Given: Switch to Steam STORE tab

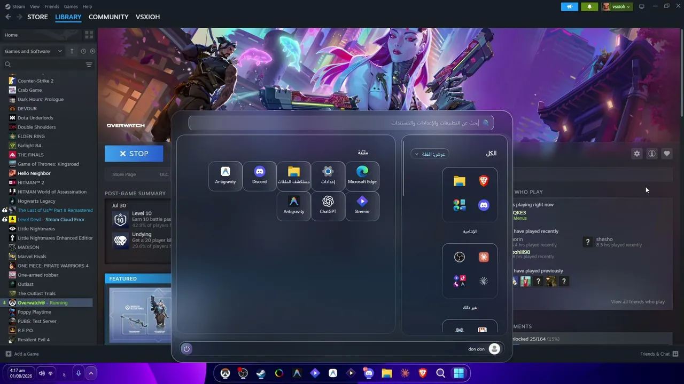Looking at the screenshot, I should (x=37, y=17).
